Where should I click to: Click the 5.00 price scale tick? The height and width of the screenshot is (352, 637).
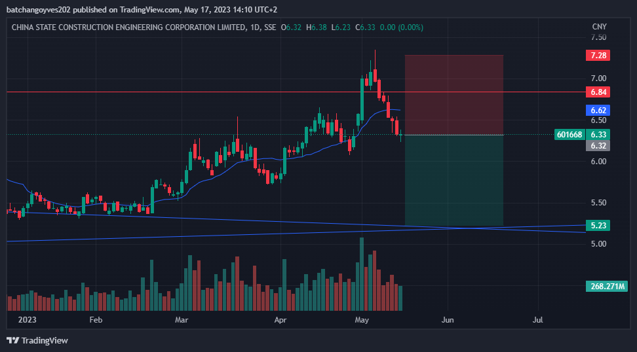pos(598,244)
